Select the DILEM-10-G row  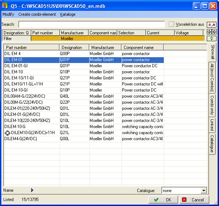pyautogui.click(x=84, y=127)
